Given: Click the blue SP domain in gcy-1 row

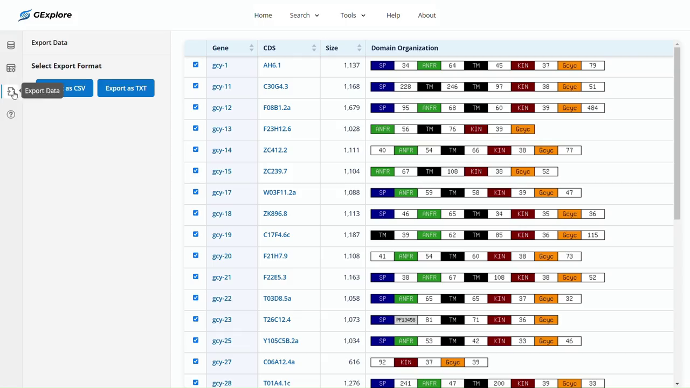Looking at the screenshot, I should [x=382, y=66].
